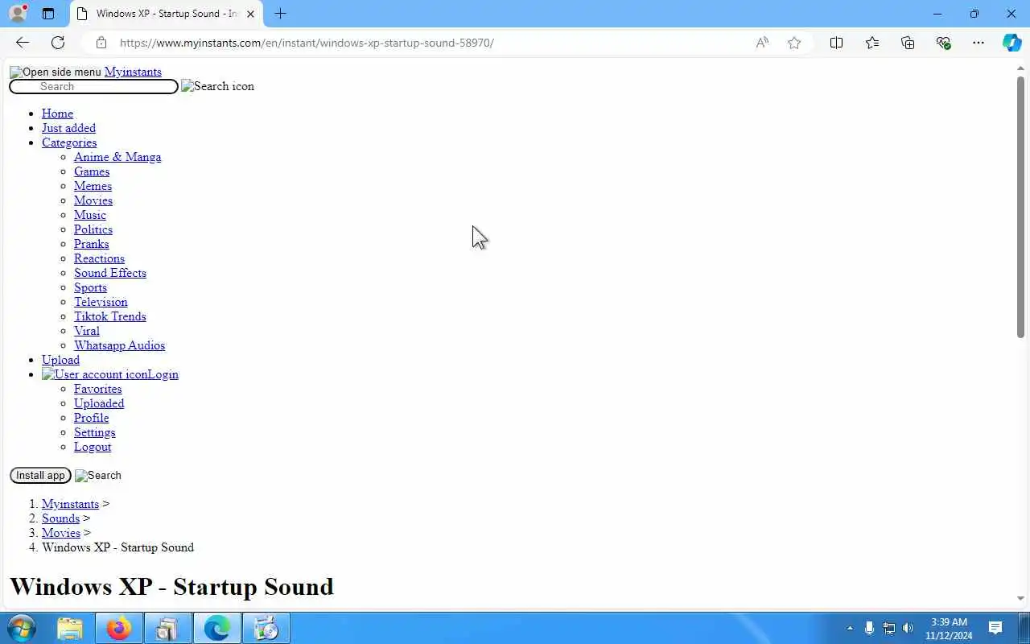Reload the current page

[x=58, y=43]
